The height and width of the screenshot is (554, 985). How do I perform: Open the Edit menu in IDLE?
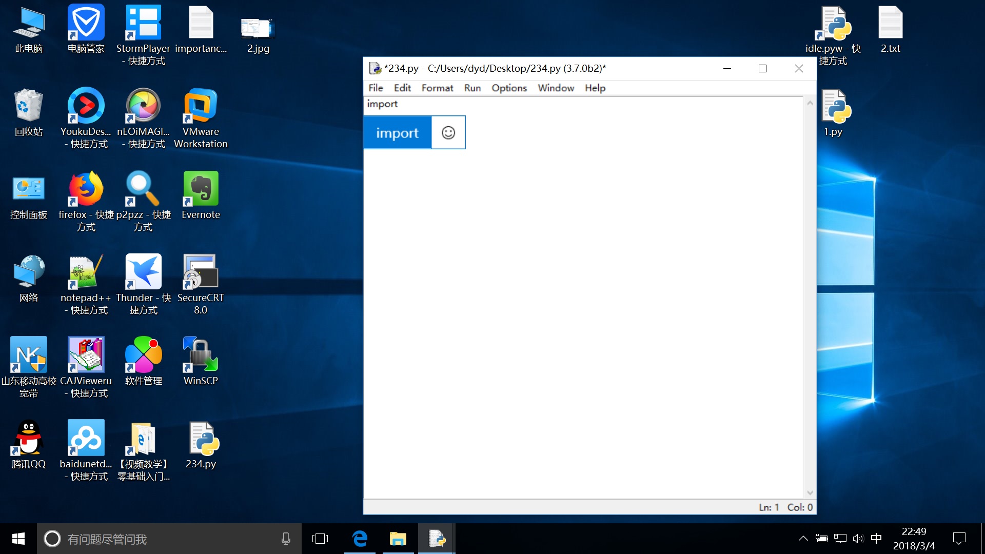(402, 88)
